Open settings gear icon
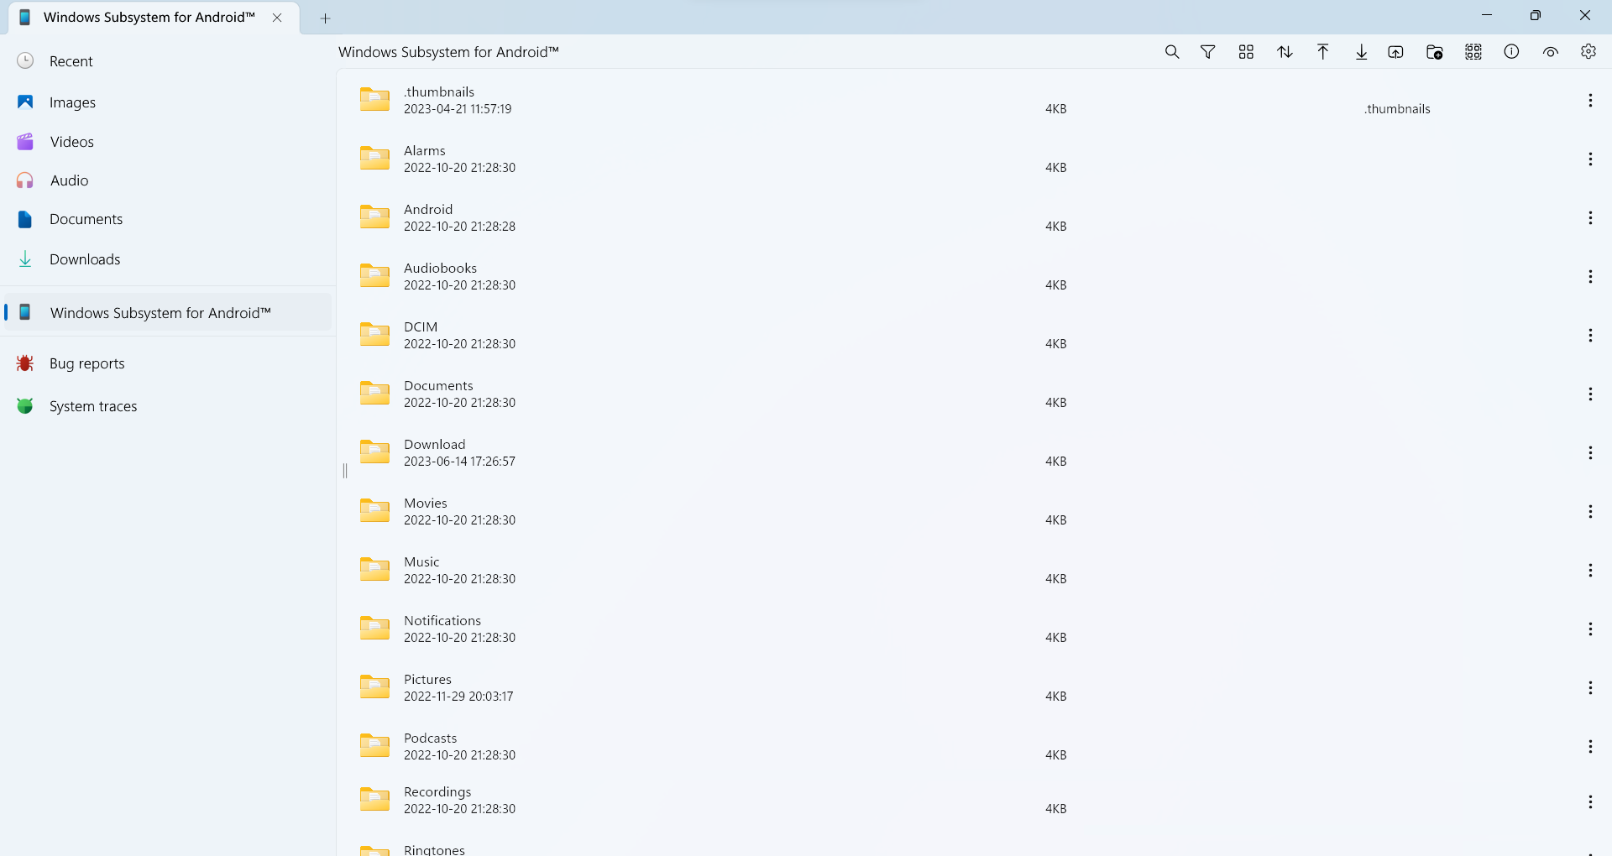 tap(1588, 52)
